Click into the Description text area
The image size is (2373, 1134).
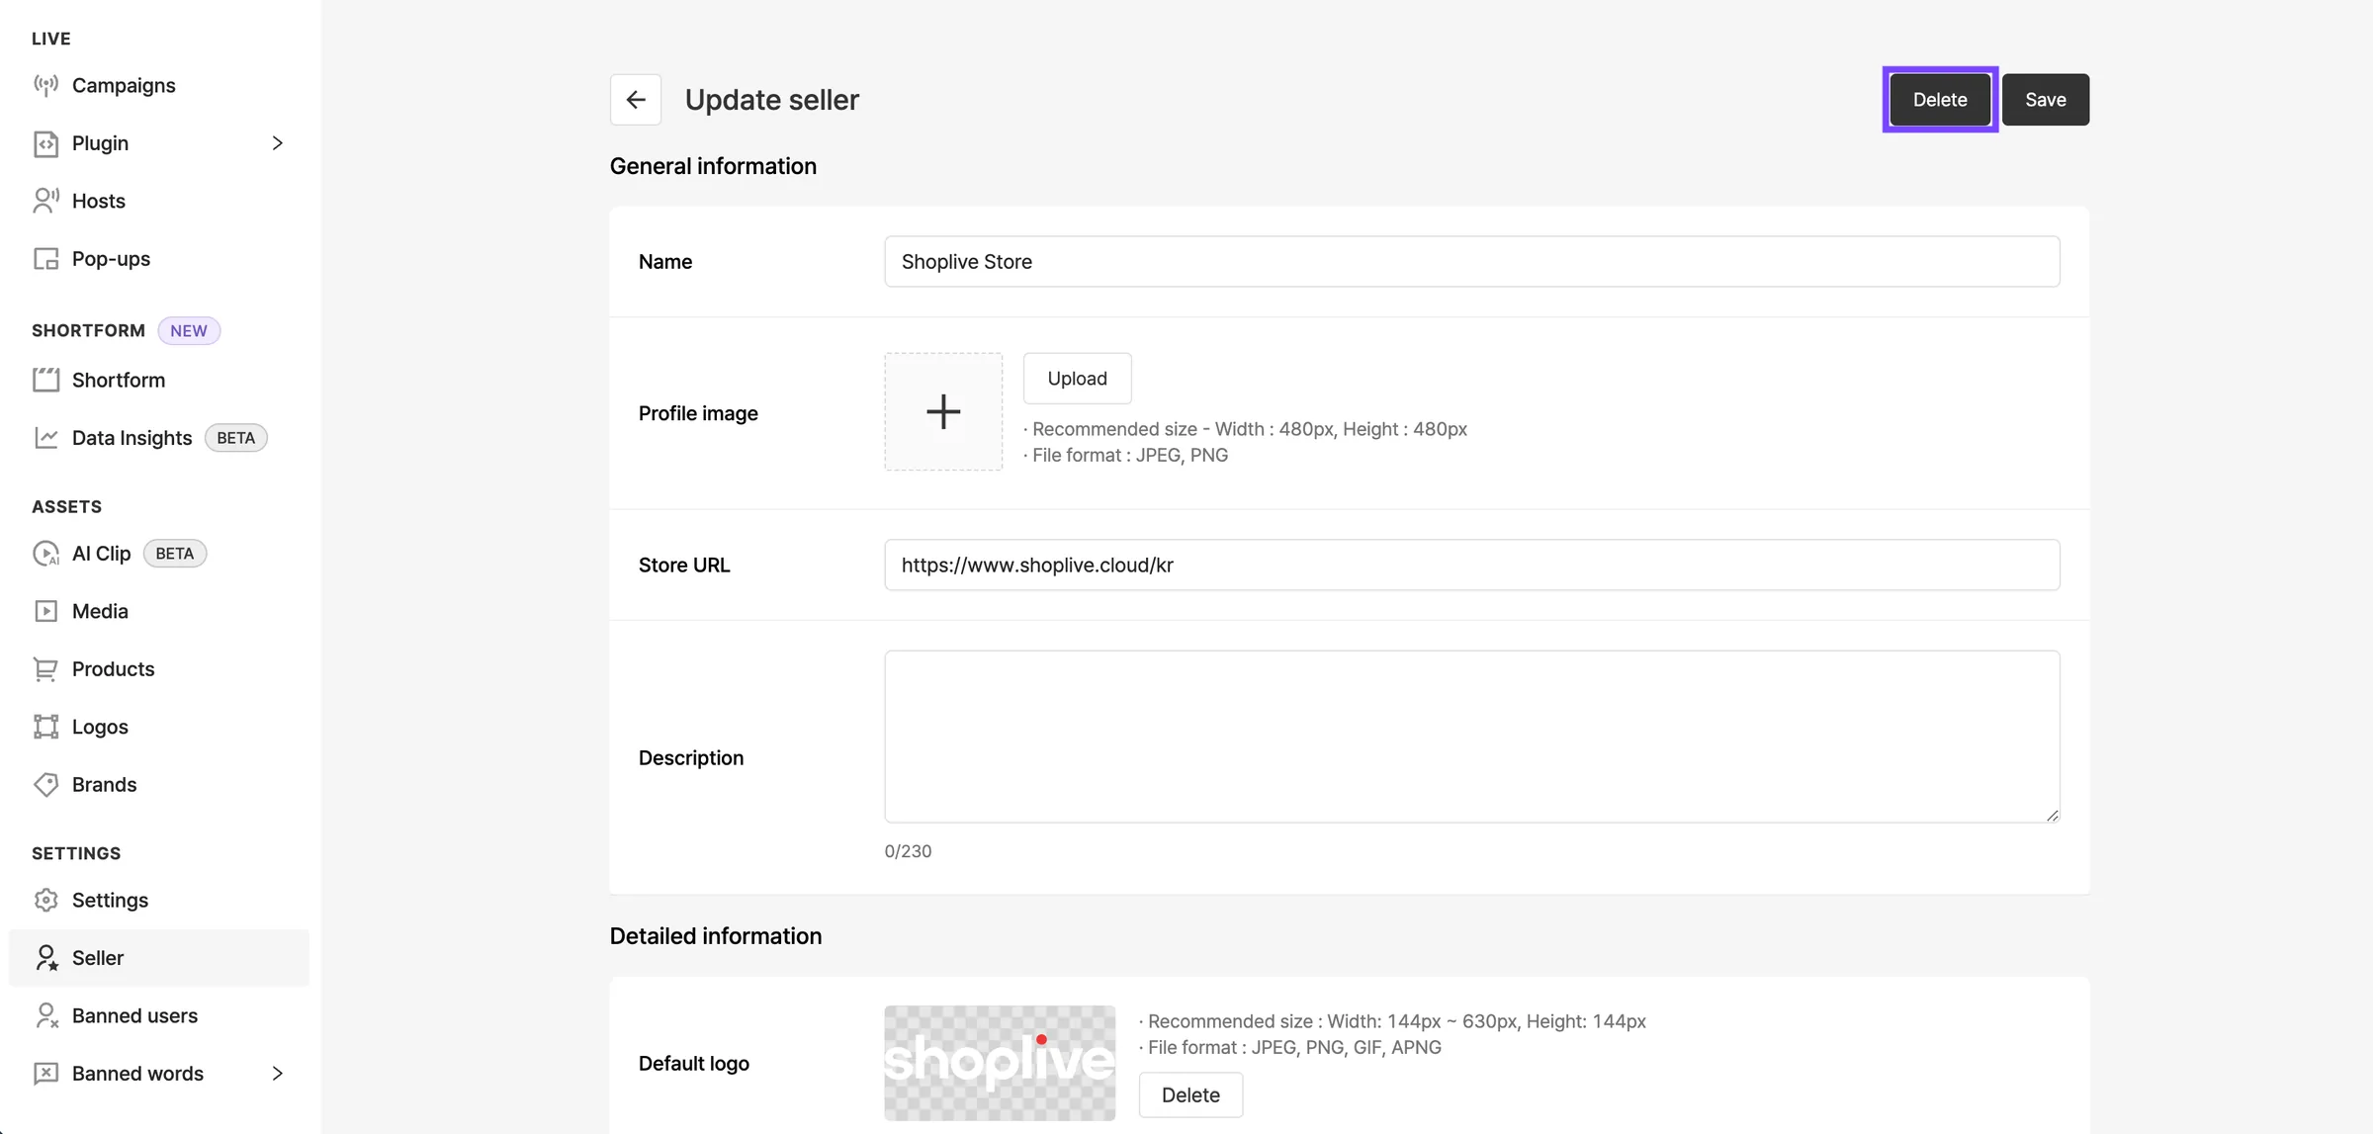(1472, 737)
